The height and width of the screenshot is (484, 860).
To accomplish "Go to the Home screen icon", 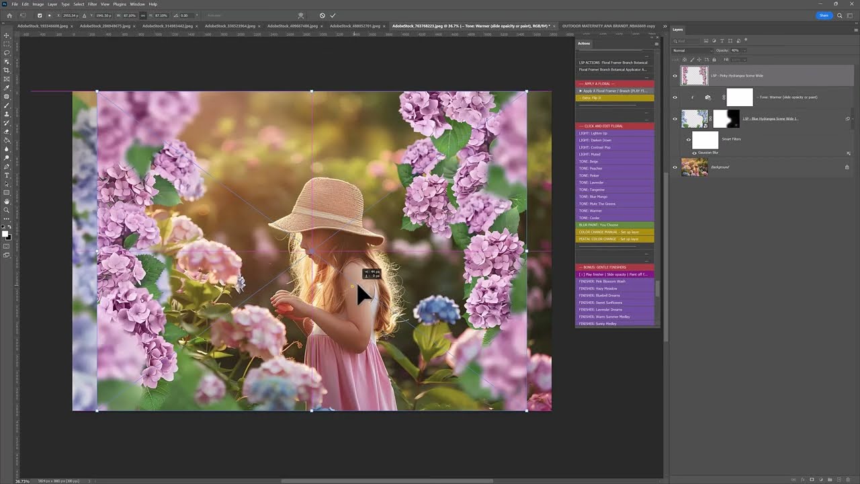I will [9, 15].
